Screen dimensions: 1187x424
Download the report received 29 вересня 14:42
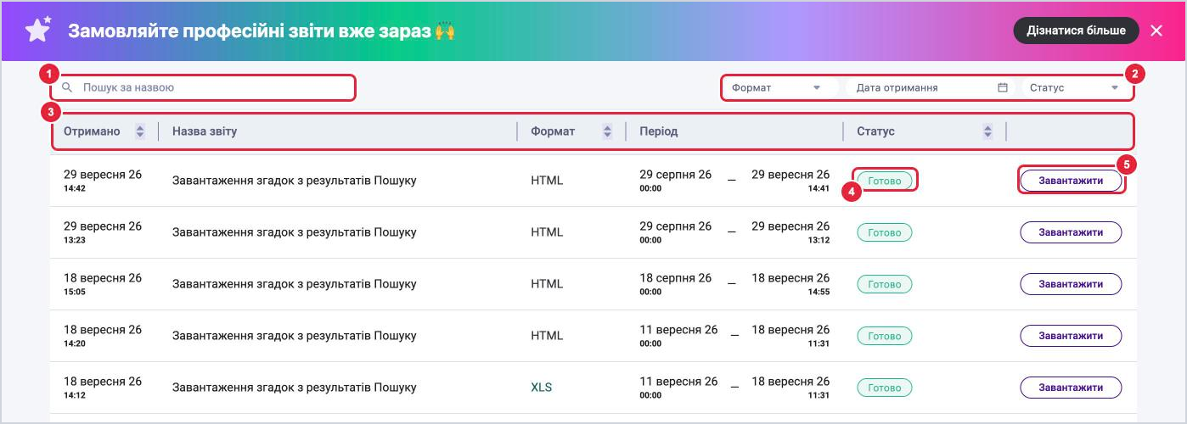click(1071, 181)
